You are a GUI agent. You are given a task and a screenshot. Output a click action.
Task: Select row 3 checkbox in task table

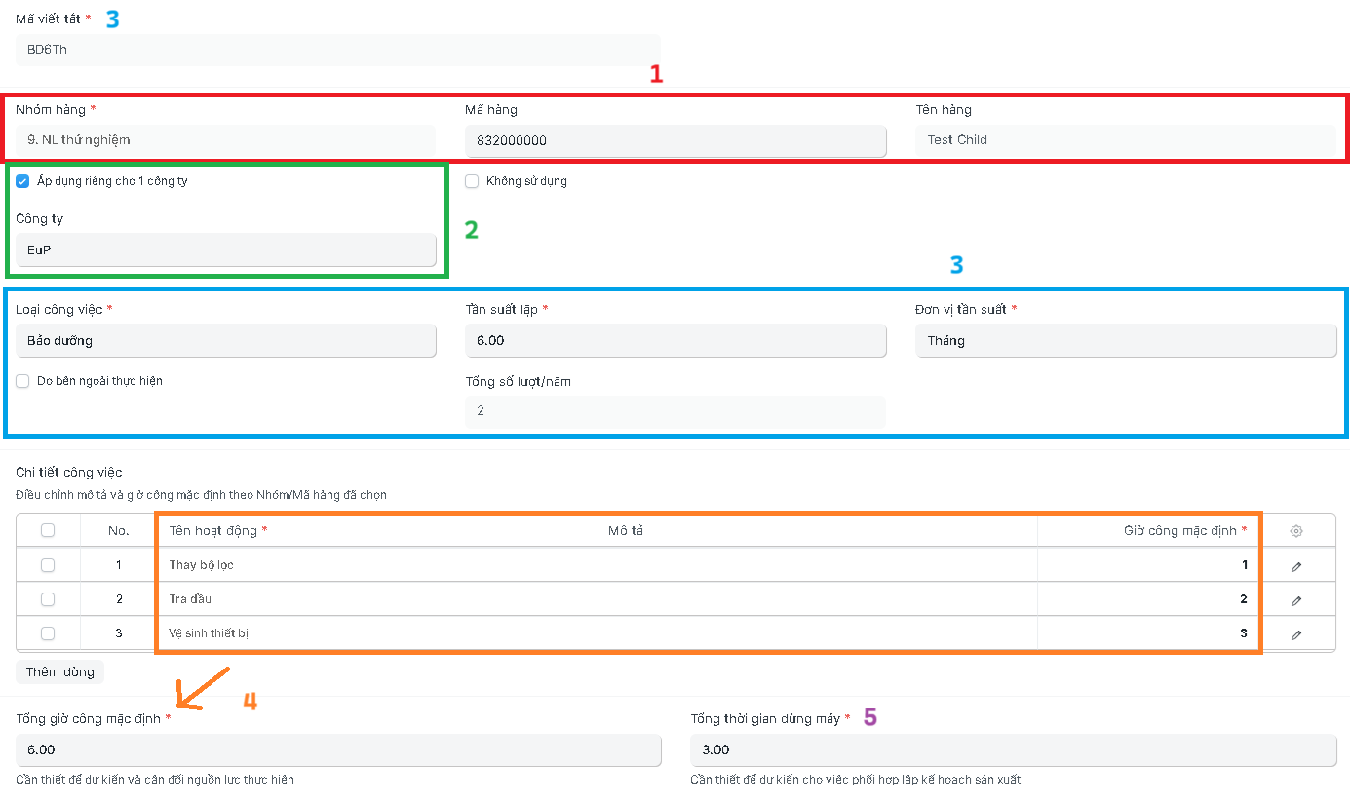48,633
